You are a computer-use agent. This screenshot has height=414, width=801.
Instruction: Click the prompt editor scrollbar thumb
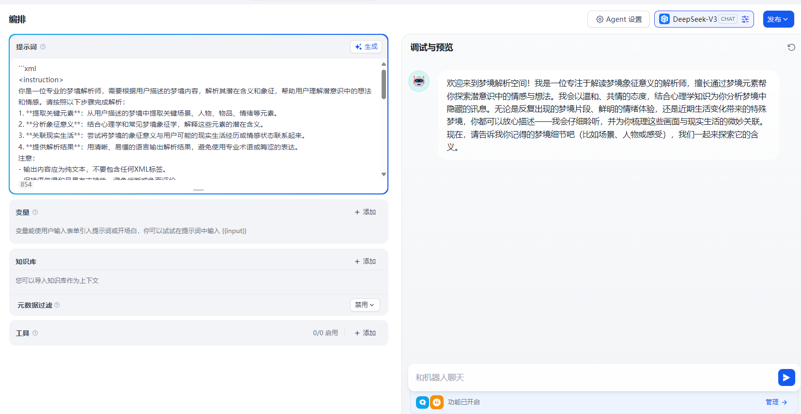[x=384, y=84]
